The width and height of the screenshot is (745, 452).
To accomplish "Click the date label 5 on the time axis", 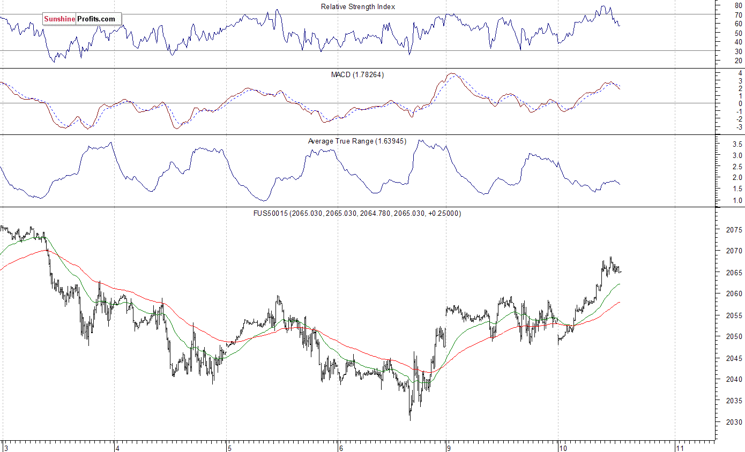I will pos(229,447).
